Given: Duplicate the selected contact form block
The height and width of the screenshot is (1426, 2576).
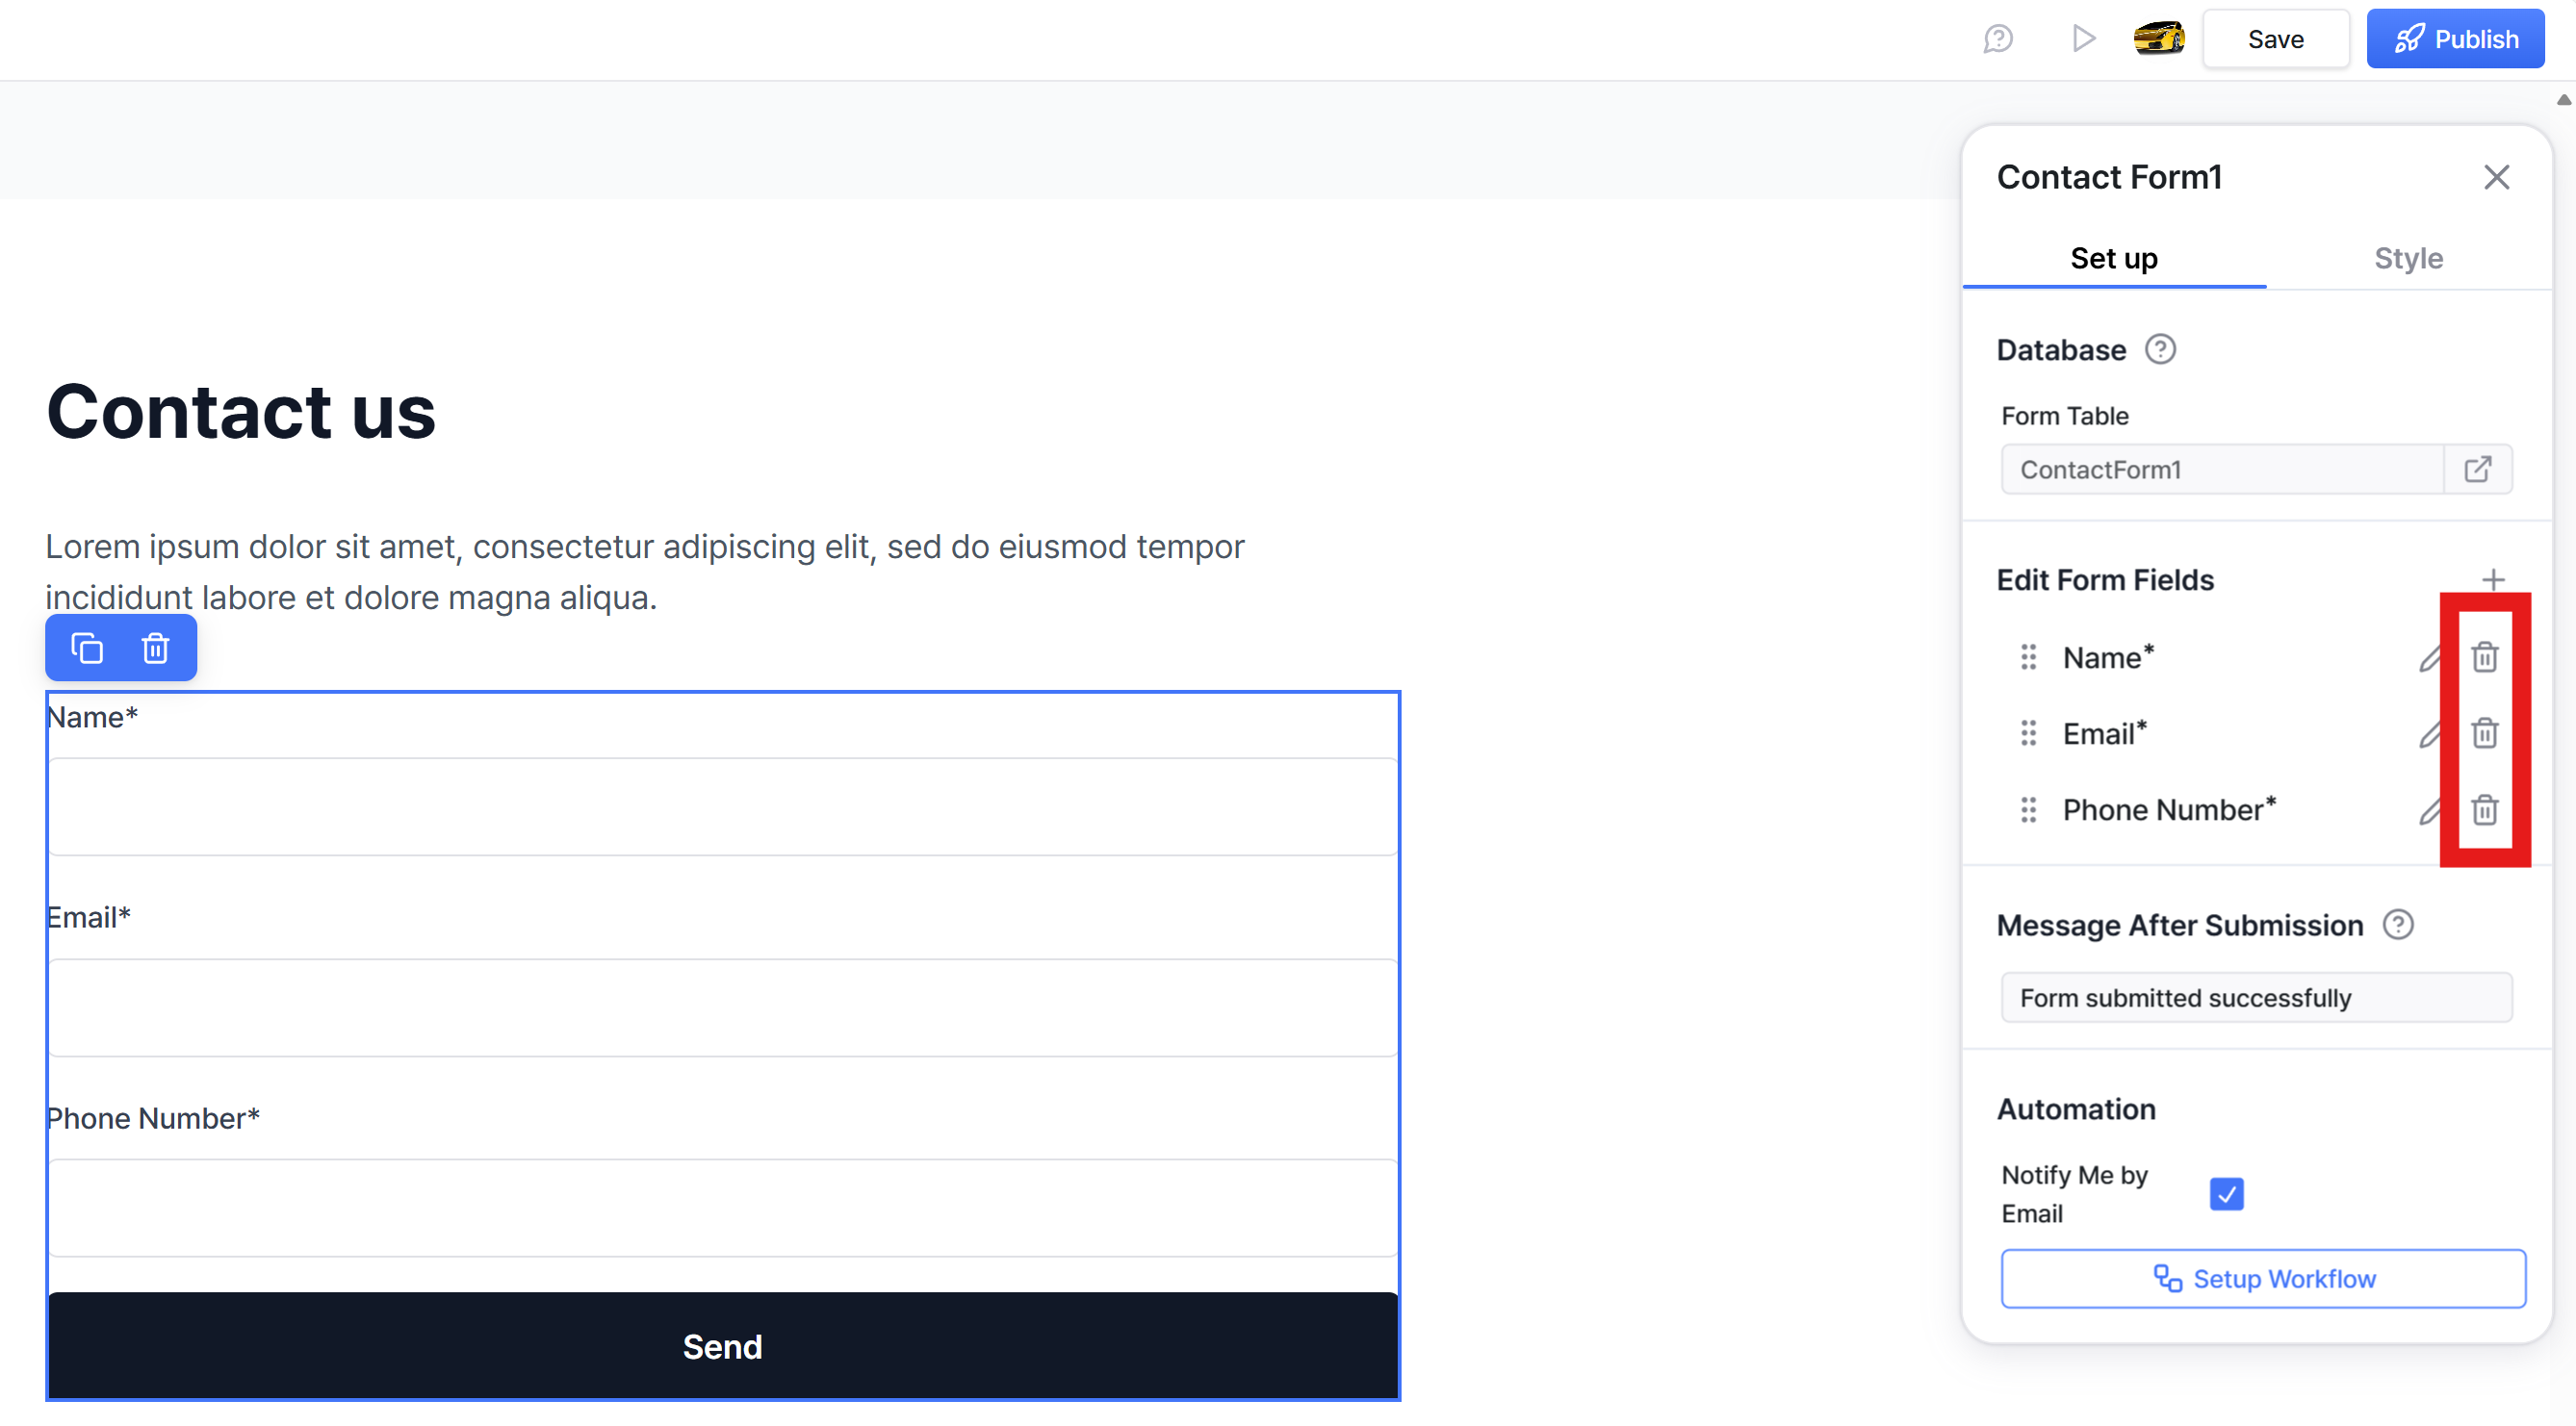Looking at the screenshot, I should tap(87, 649).
